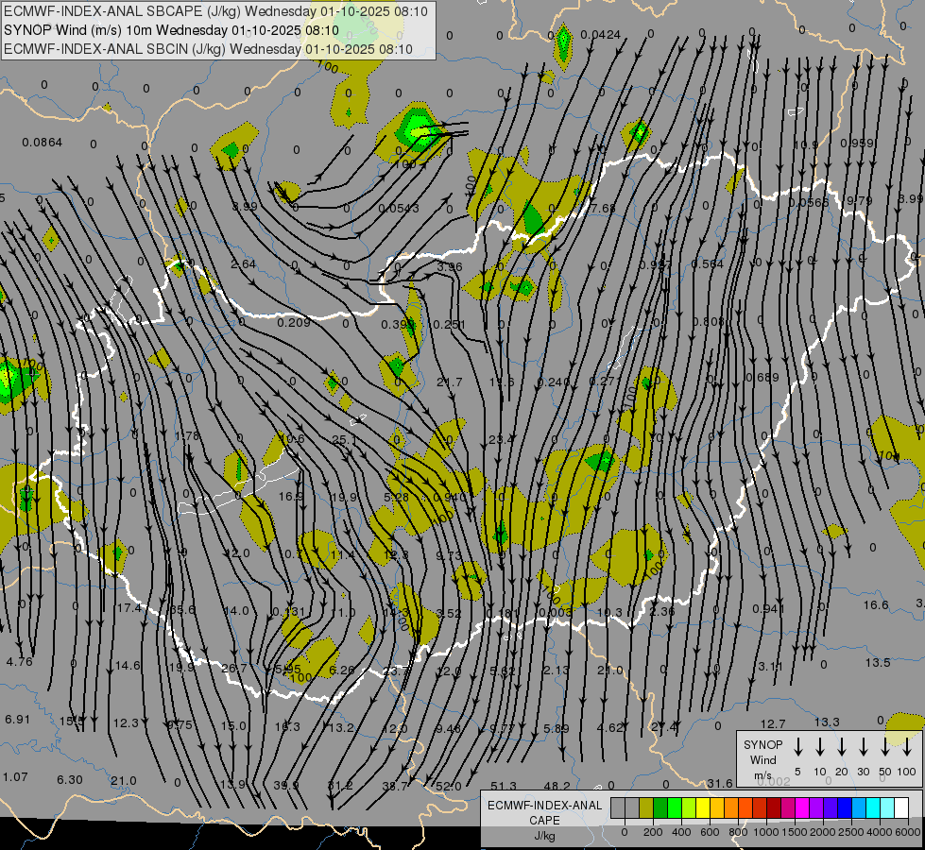Pick the white 6000 J/kg CAPE swatch
Image resolution: width=925 pixels, height=850 pixels.
click(x=902, y=808)
